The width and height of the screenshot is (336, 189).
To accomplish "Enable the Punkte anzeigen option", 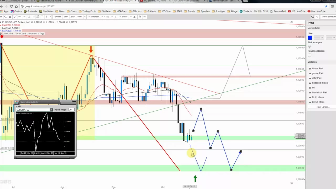I will coord(309,55).
